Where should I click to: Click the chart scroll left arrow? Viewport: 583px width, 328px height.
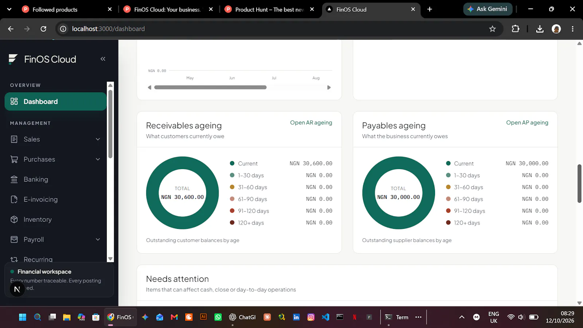[x=149, y=87]
